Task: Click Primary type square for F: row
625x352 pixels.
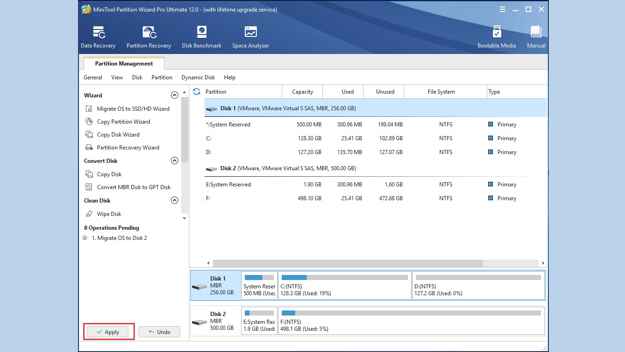Action: tap(491, 198)
